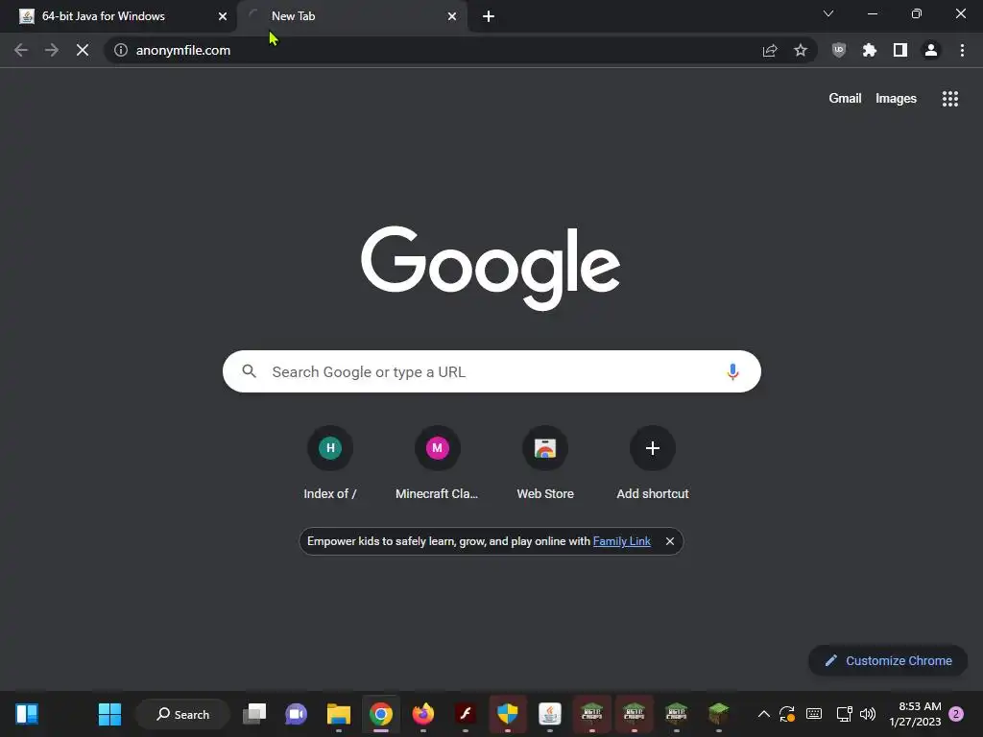
Task: Open Windows Security shield on taskbar
Action: click(507, 714)
